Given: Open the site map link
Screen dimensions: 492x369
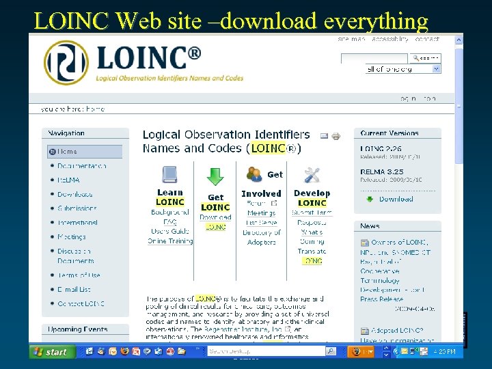Looking at the screenshot, I should click(x=351, y=39).
